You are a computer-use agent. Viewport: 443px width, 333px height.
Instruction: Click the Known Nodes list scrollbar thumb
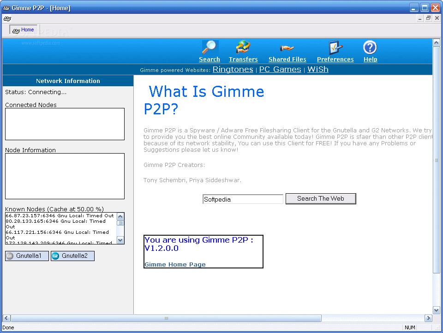[x=120, y=223]
